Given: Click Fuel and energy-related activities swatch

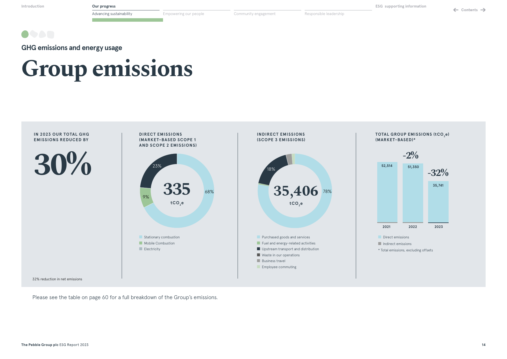Looking at the screenshot, I should point(258,243).
